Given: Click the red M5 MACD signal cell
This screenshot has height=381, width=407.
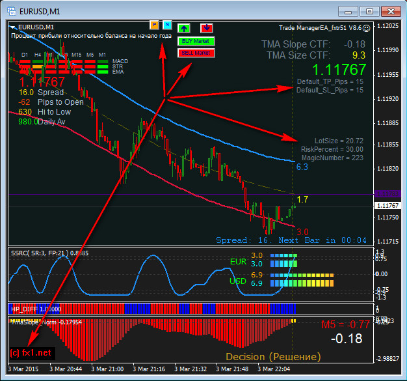Looking at the screenshot, I should pos(90,62).
